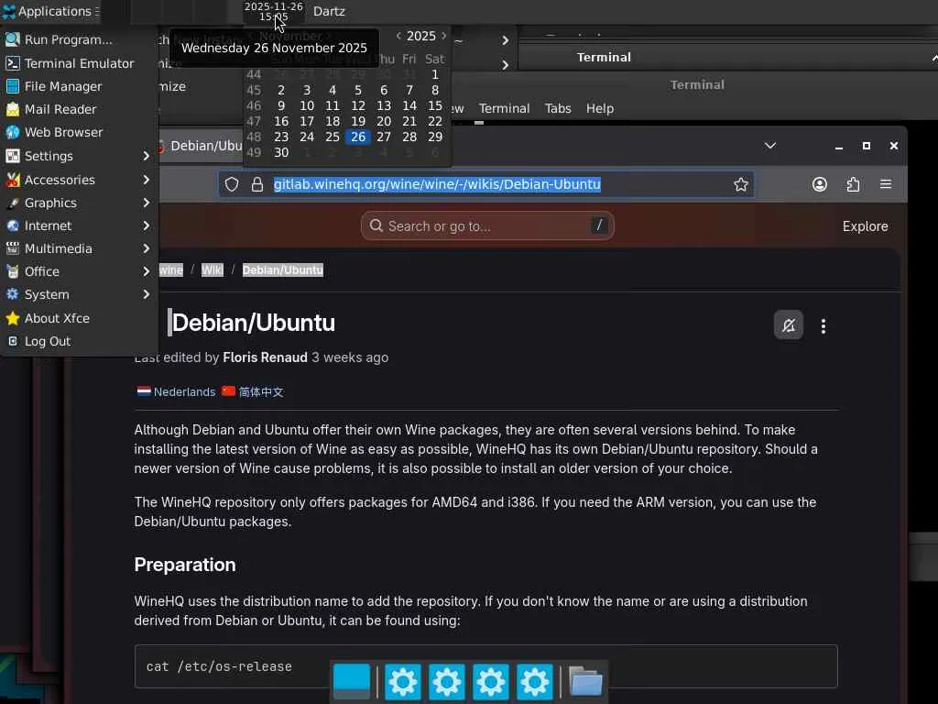Click the Preparation heading
Image resolution: width=938 pixels, height=704 pixels.
click(185, 565)
